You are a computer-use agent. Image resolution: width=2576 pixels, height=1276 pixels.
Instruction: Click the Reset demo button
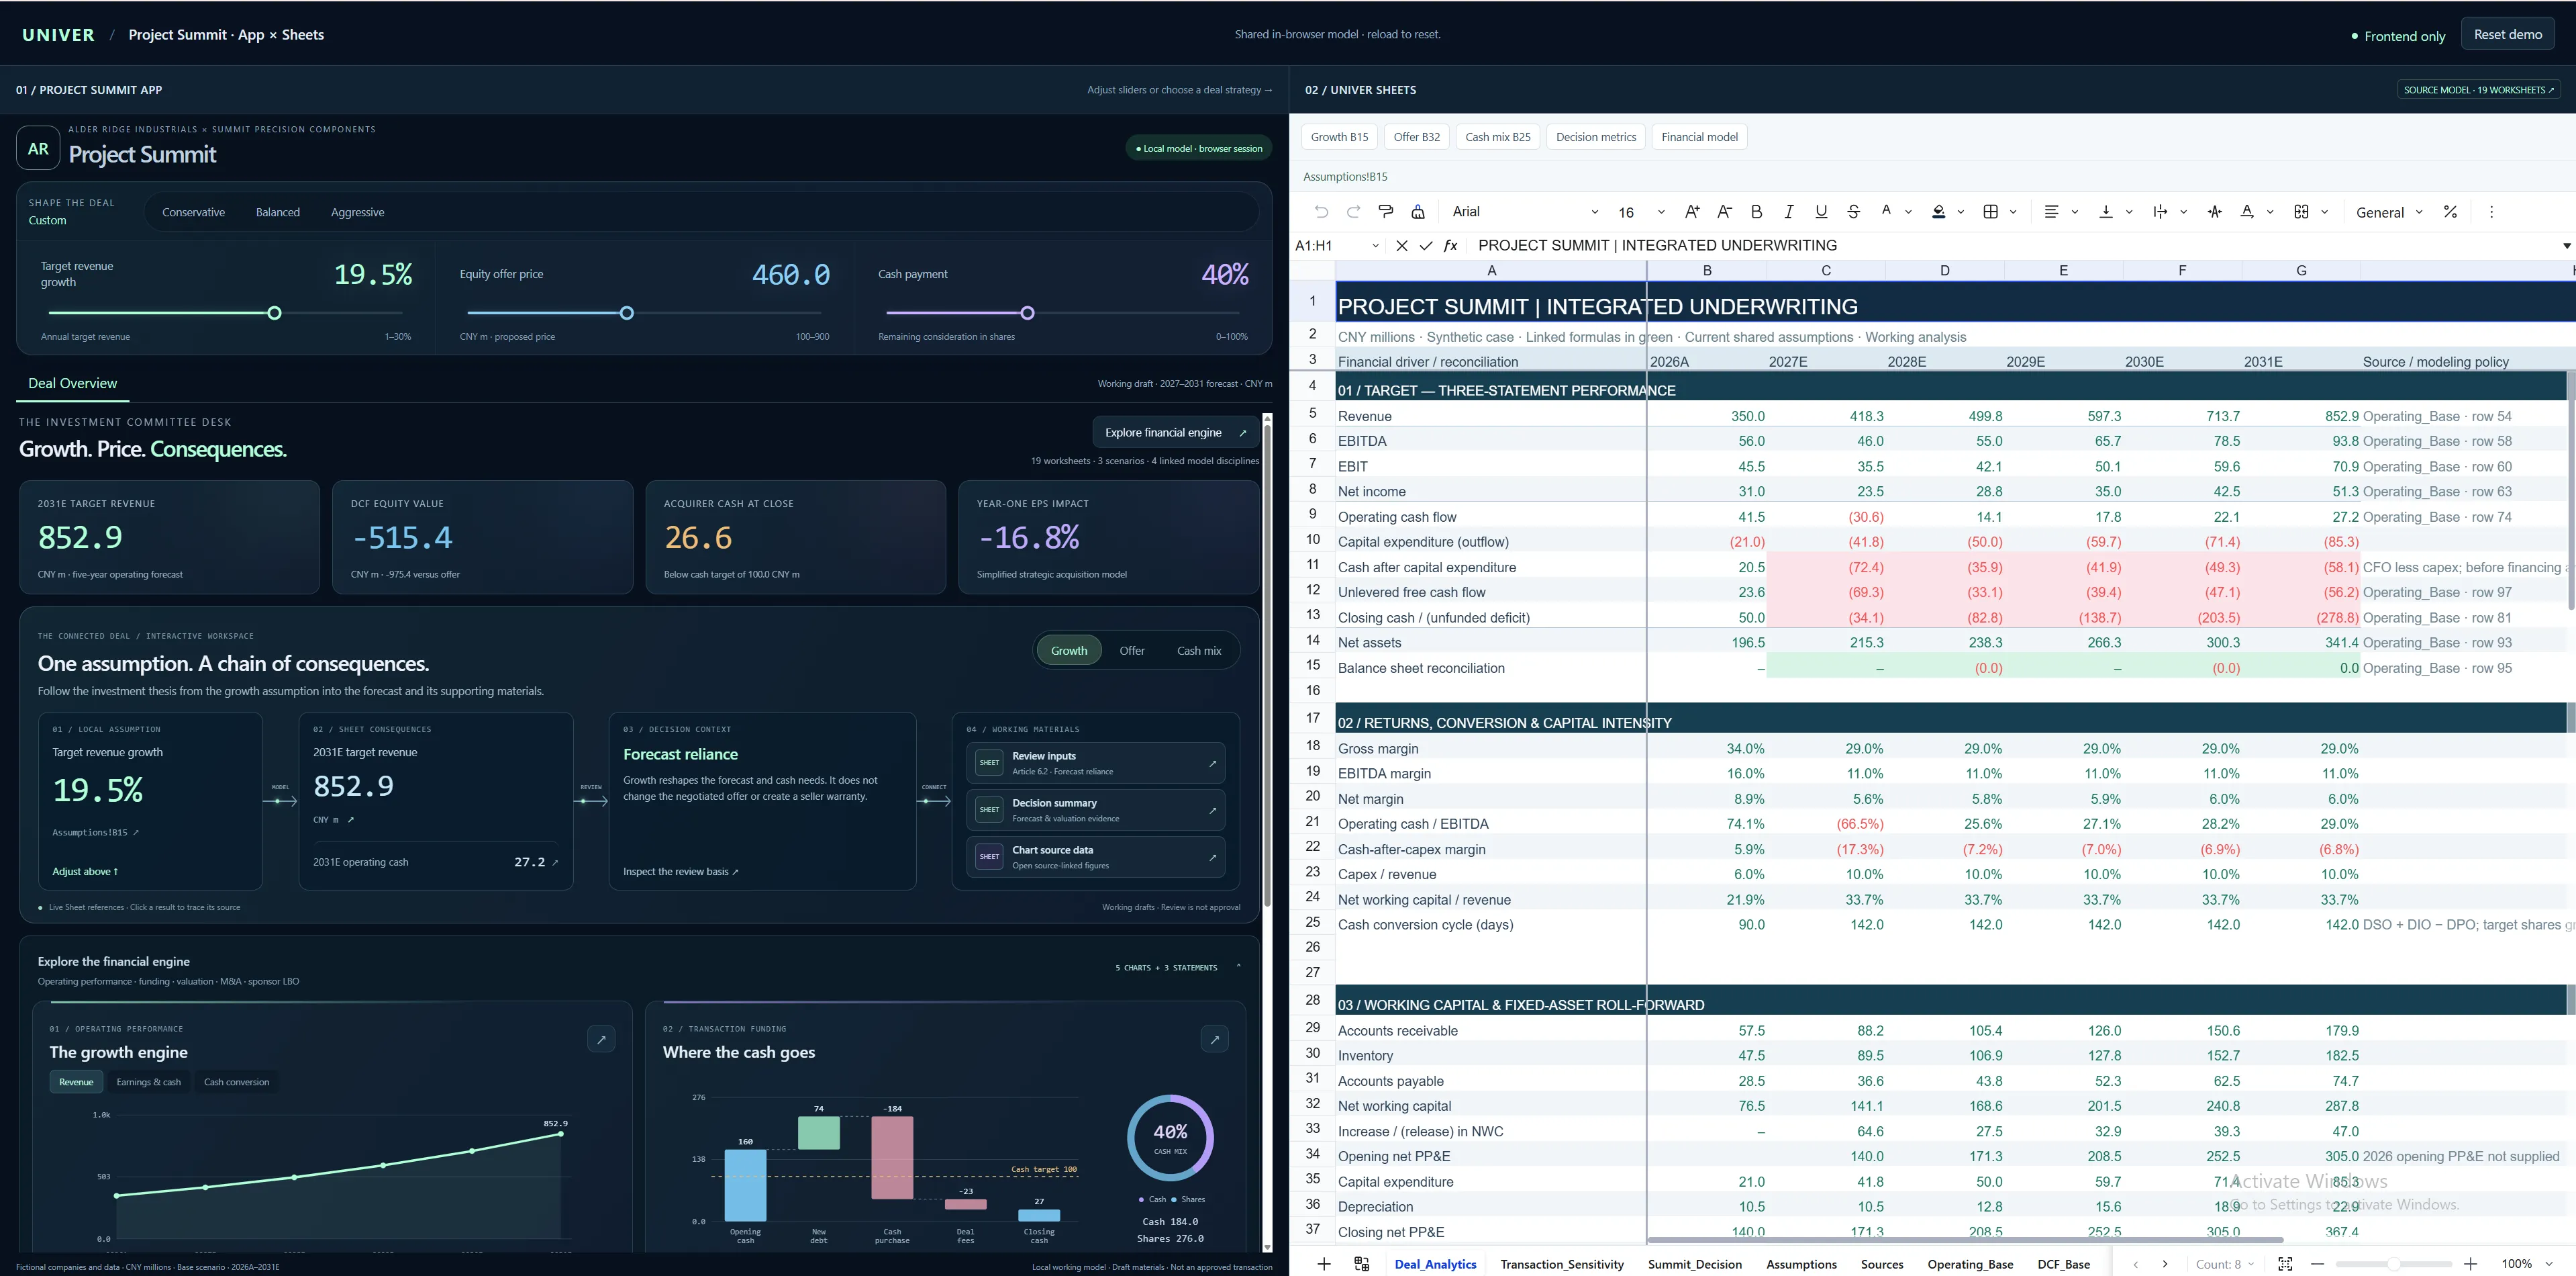coord(2507,34)
